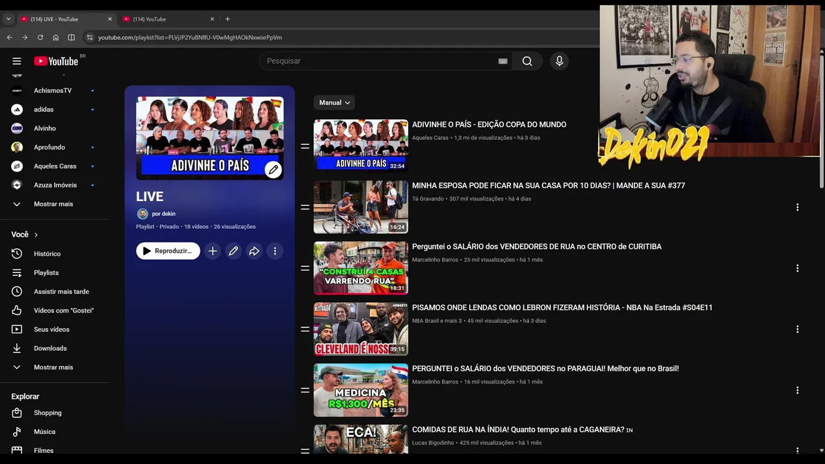The height and width of the screenshot is (464, 825).
Task: Reload the page
Action: tap(40, 37)
